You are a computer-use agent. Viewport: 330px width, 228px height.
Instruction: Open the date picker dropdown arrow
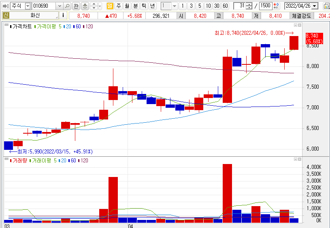pos(315,6)
